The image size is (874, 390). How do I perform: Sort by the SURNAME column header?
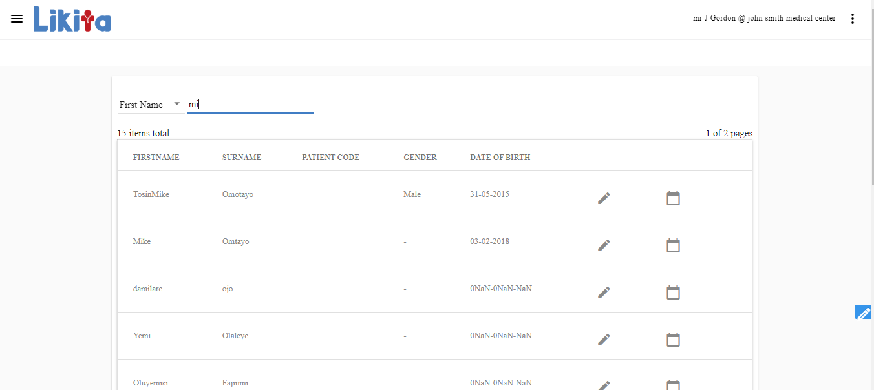click(241, 158)
